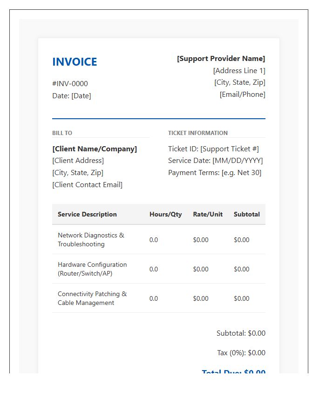
Task: Select the #INV-0000 invoice number
Action: point(70,84)
